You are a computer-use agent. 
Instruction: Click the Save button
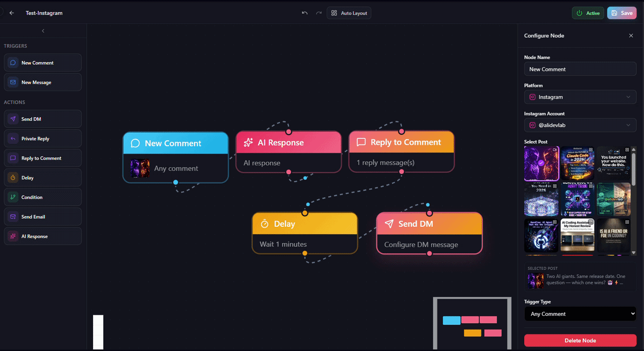[622, 13]
